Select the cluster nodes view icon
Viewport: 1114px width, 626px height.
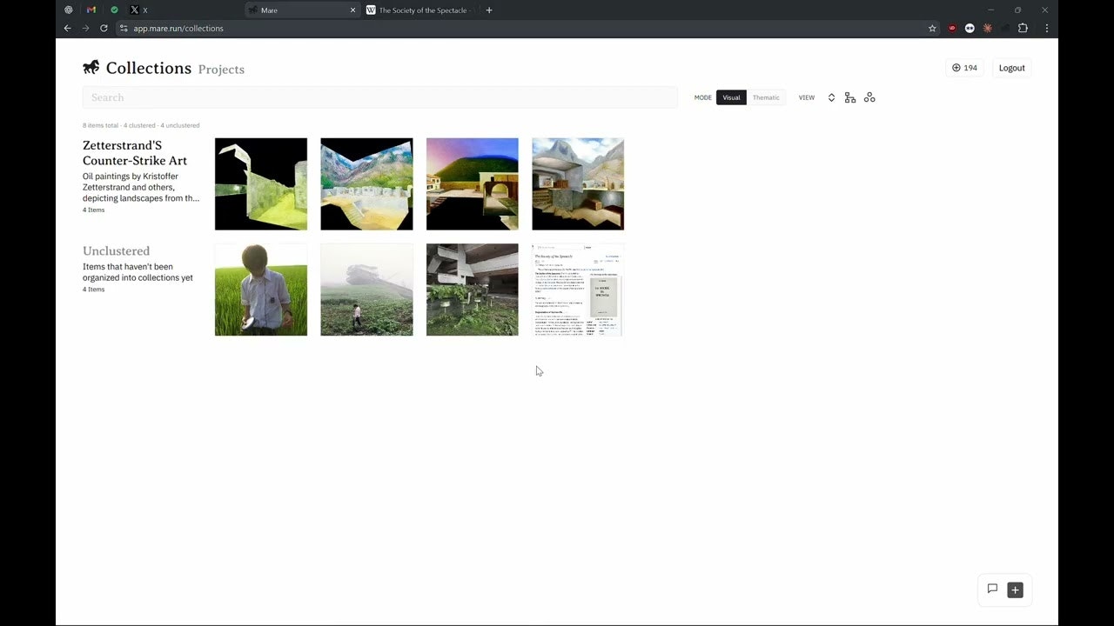[869, 97]
